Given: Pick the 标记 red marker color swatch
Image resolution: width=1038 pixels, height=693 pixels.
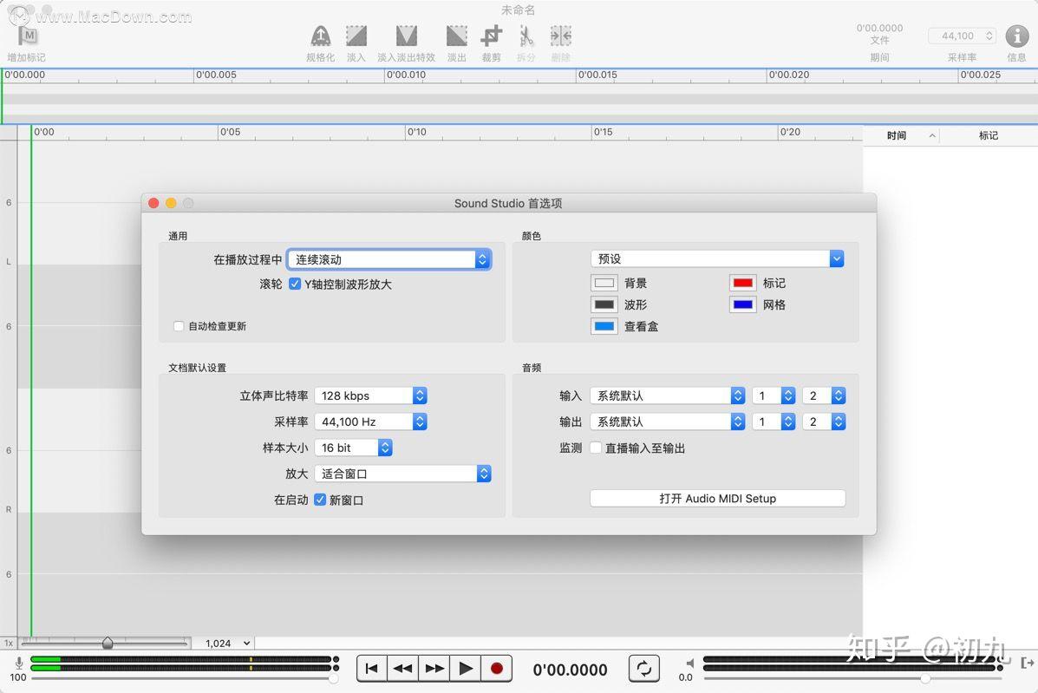Looking at the screenshot, I should [743, 284].
